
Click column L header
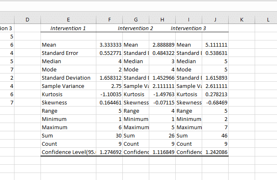coord(268,19)
